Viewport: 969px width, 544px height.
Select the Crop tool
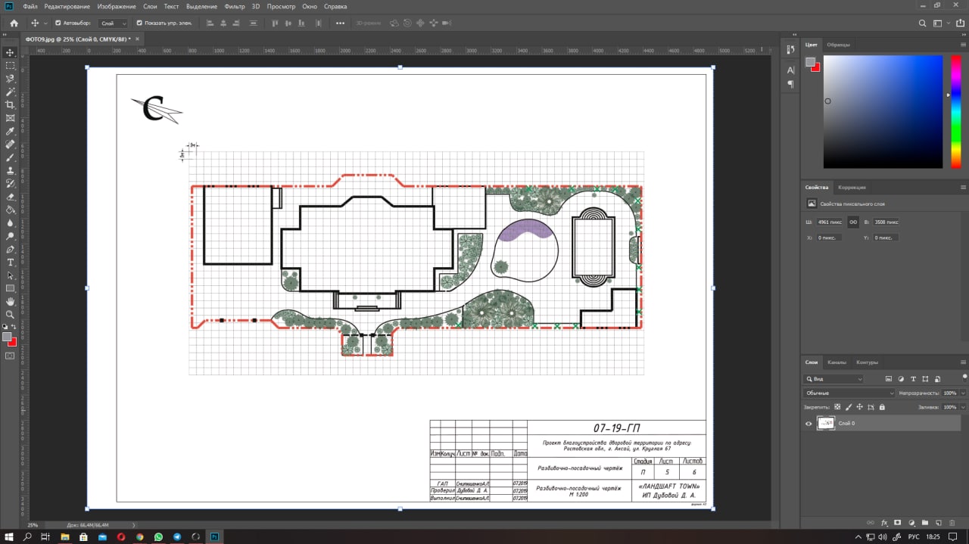(x=10, y=104)
